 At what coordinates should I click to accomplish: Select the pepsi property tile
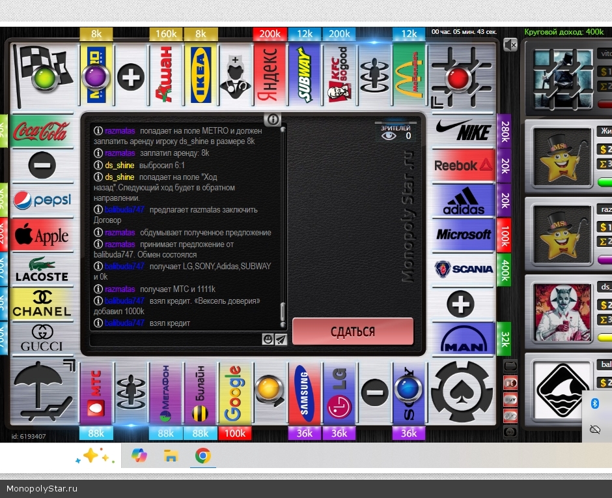(42, 200)
